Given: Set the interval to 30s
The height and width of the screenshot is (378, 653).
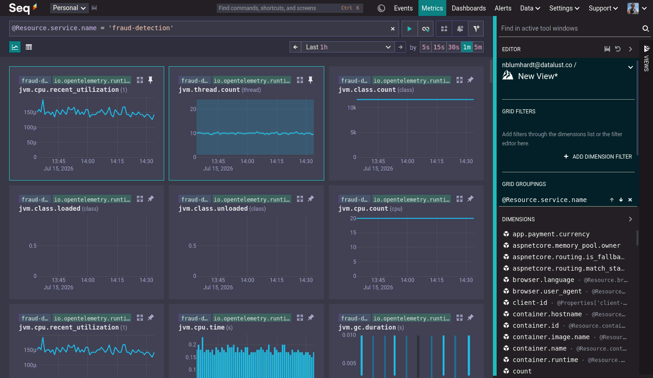Looking at the screenshot, I should pos(454,47).
